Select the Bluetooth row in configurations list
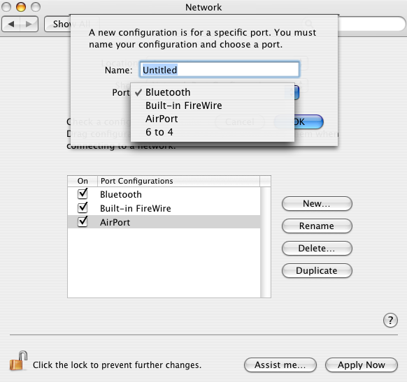407x382 pixels. point(164,194)
